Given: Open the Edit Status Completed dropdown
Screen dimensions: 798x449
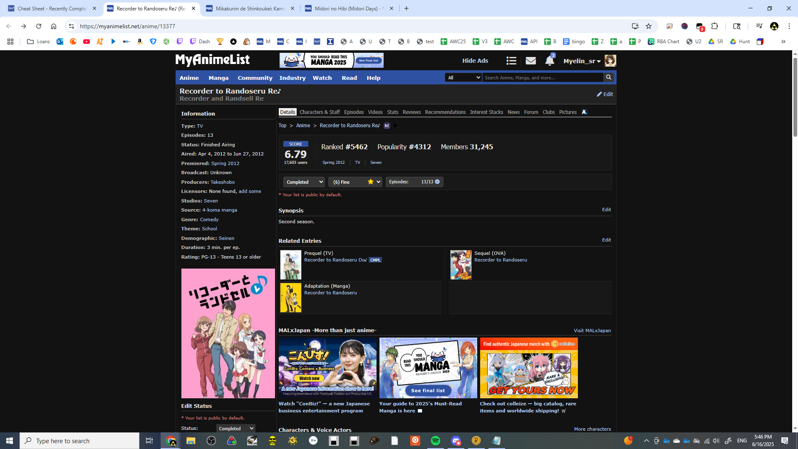Looking at the screenshot, I should point(236,429).
